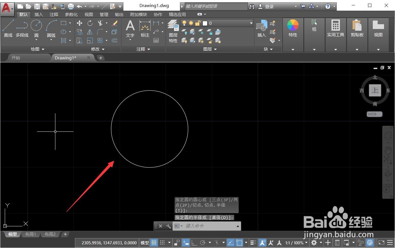Click the keyword search box in title bar
395x248 pixels.
pos(216,6)
